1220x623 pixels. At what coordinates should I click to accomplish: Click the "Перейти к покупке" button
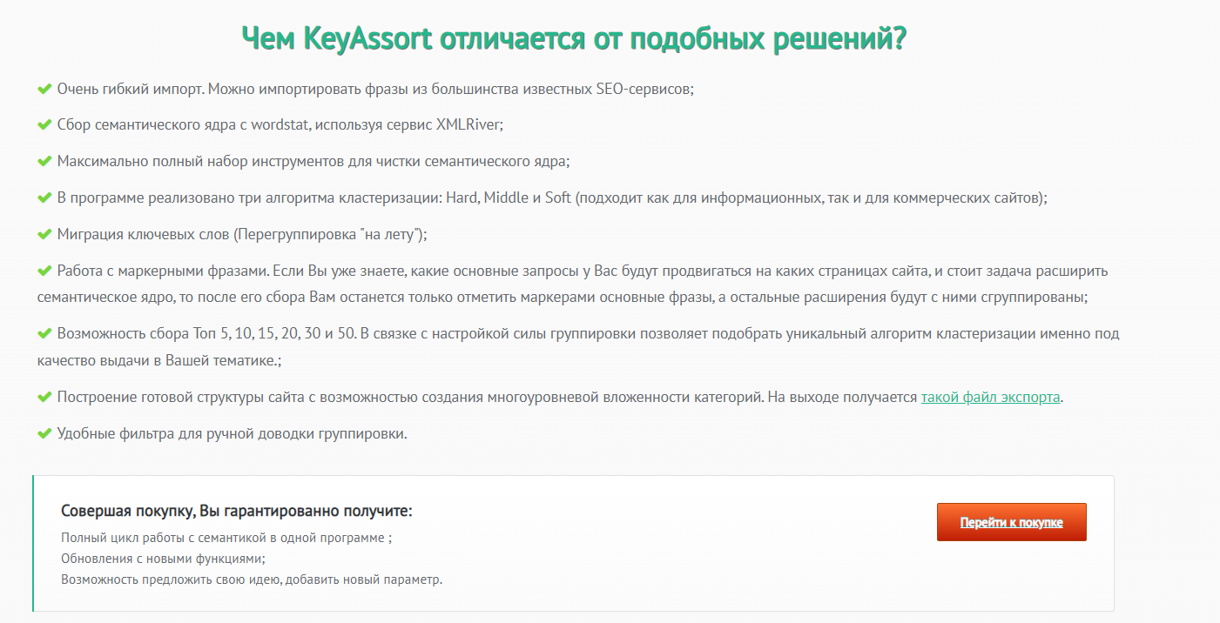tap(1011, 522)
